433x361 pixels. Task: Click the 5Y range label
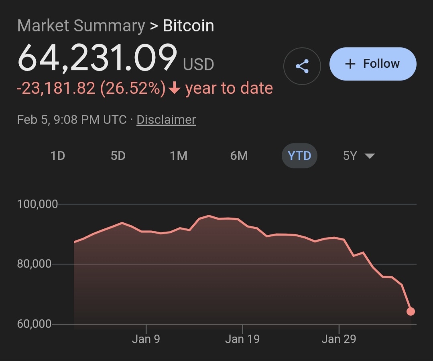pyautogui.click(x=350, y=156)
